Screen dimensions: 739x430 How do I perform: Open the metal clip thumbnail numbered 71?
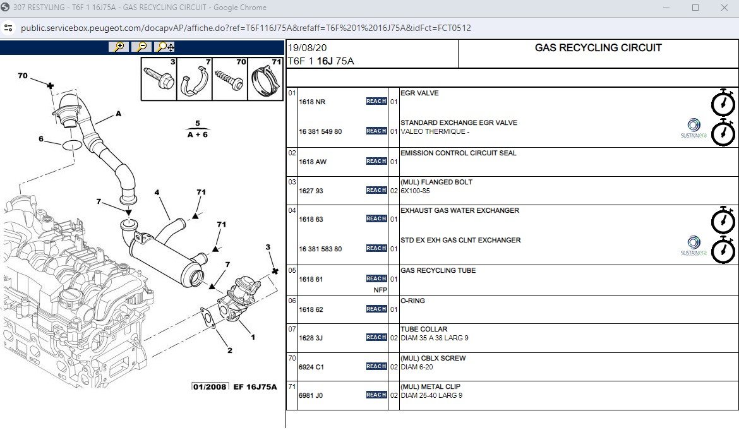[265, 79]
